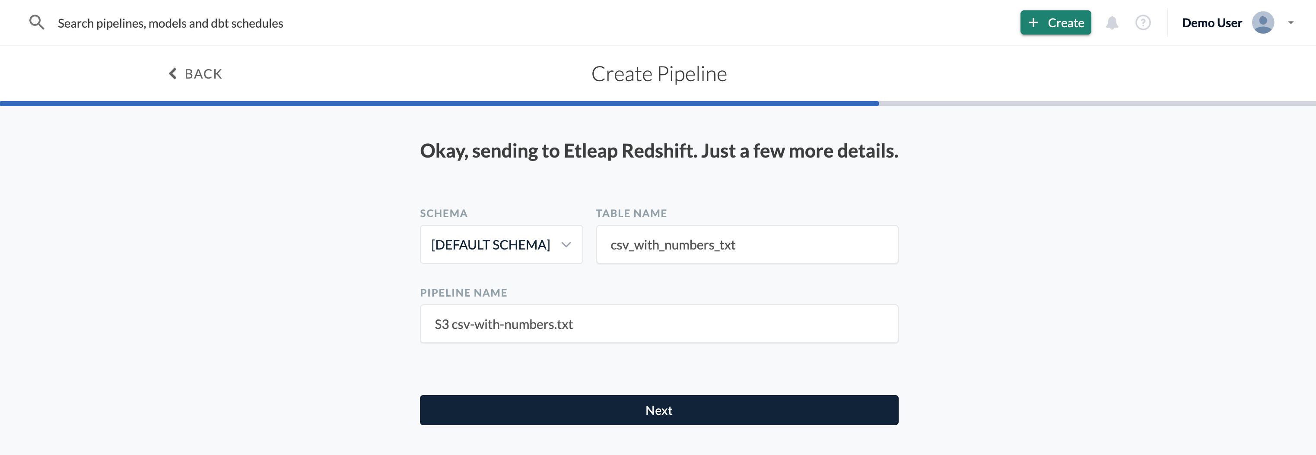Expand the account menu caret arrow

pos(1291,22)
